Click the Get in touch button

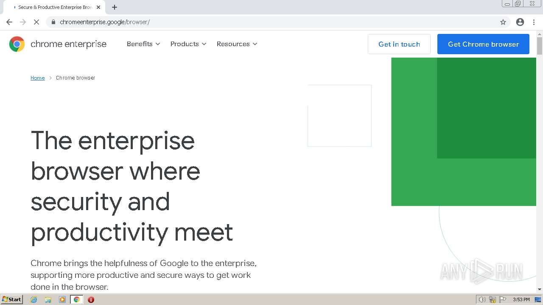(x=399, y=44)
